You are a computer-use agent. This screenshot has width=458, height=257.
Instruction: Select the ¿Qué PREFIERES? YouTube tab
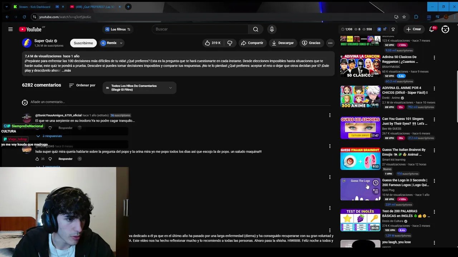click(x=94, y=6)
